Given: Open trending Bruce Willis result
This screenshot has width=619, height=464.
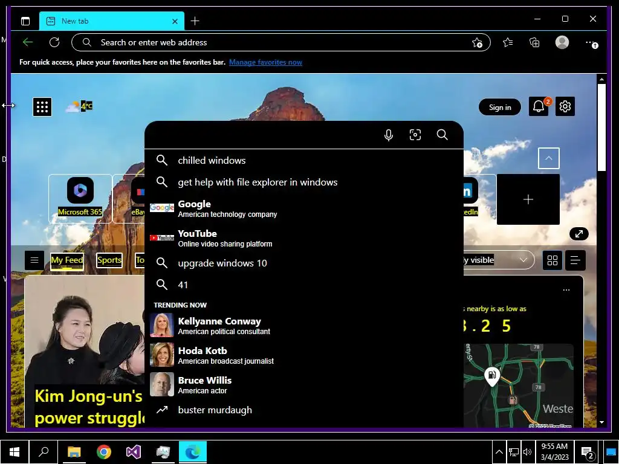Looking at the screenshot, I should pyautogui.click(x=304, y=385).
